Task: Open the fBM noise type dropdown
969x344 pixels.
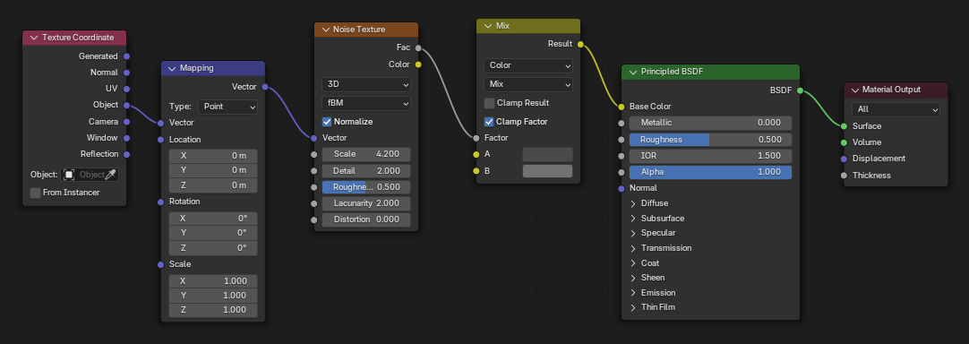Action: tap(366, 103)
